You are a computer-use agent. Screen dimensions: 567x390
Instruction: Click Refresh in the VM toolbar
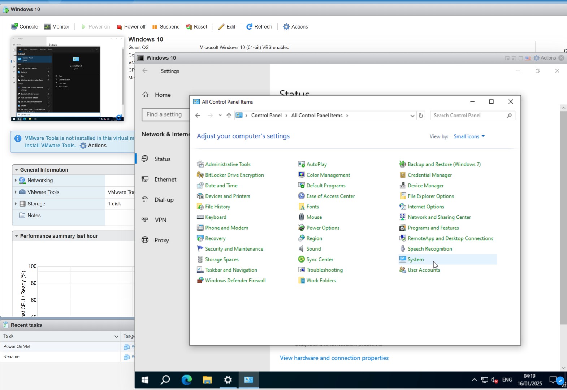coord(259,27)
